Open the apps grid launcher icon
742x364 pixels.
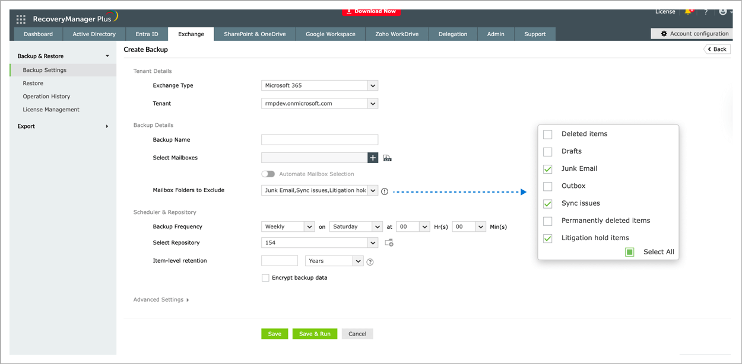(x=21, y=19)
